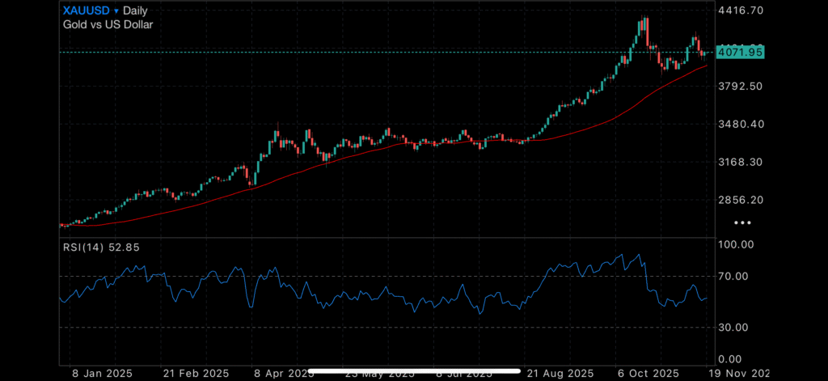Viewport: 828px width, 381px height.
Task: Click the 3792.50 price axis label
Action: [741, 86]
